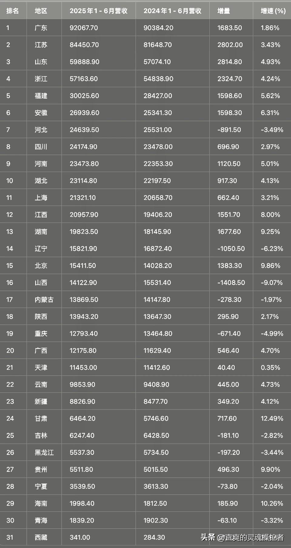This screenshot has width=291, height=548.
Task: Click the 黑龙江 region cell
Action: point(44,453)
